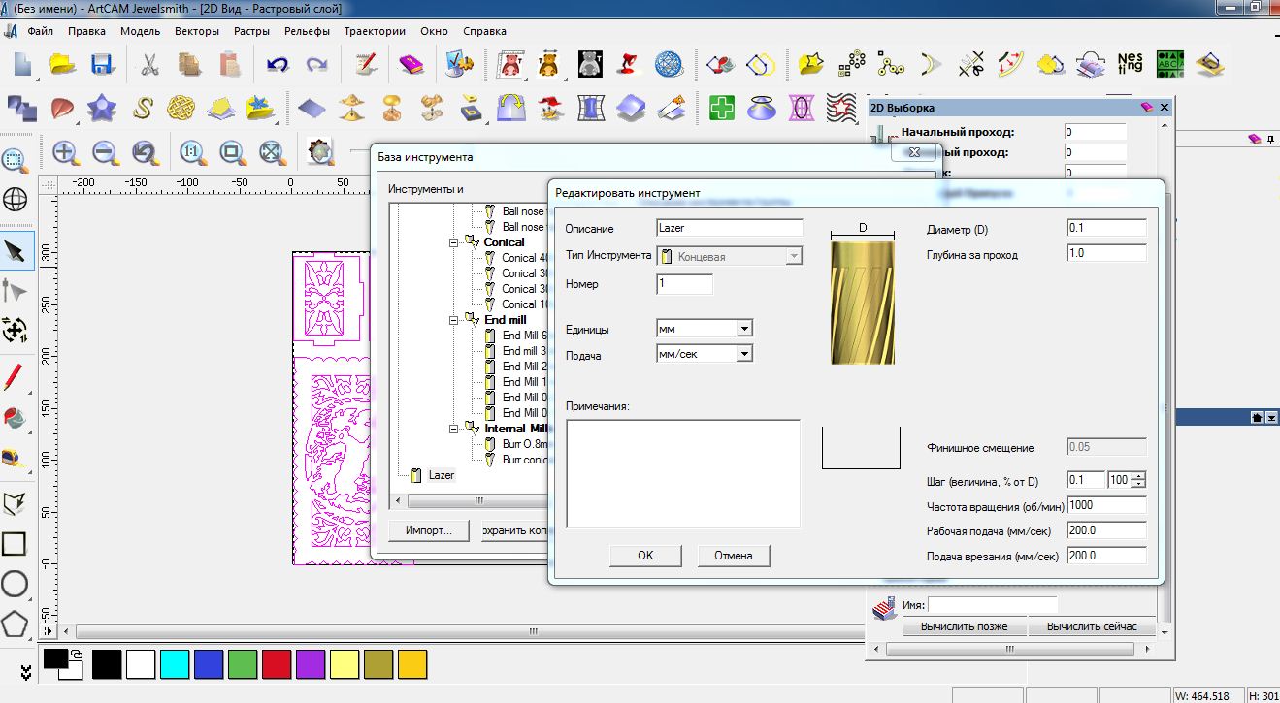The image size is (1280, 703).
Task: Set zoom to 1:1 scale
Action: point(191,152)
